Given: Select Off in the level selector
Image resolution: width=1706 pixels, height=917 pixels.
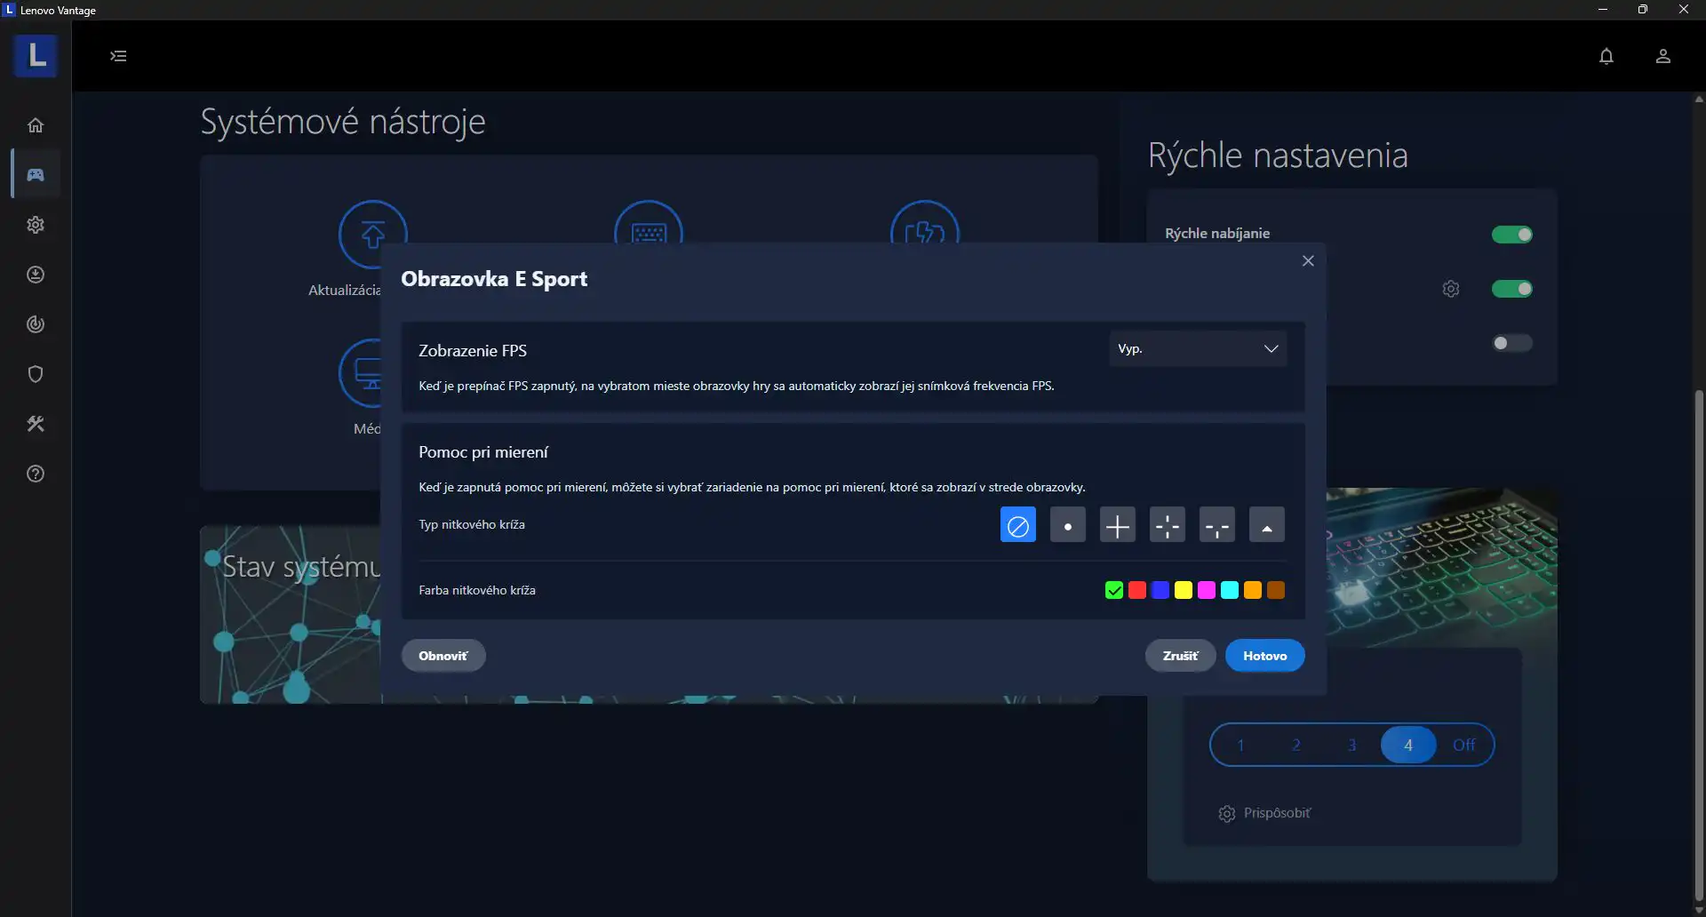Looking at the screenshot, I should [x=1463, y=746].
